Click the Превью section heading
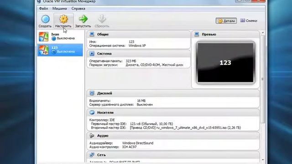Screen dimensions: 292x164 (x=209, y=34)
